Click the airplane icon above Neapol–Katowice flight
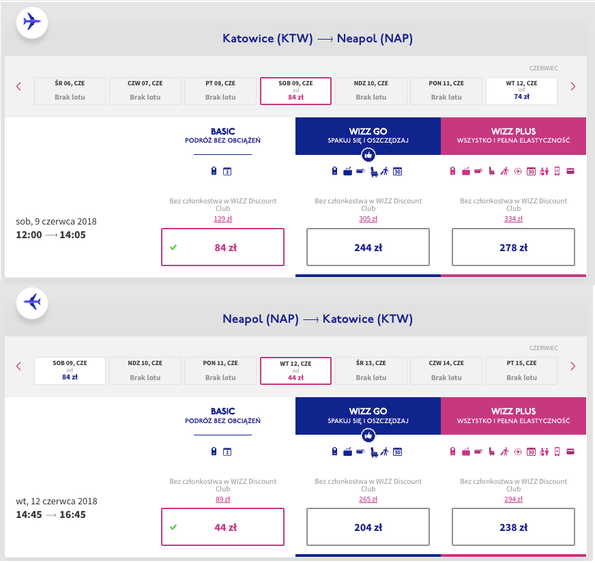The image size is (595, 563). (31, 301)
